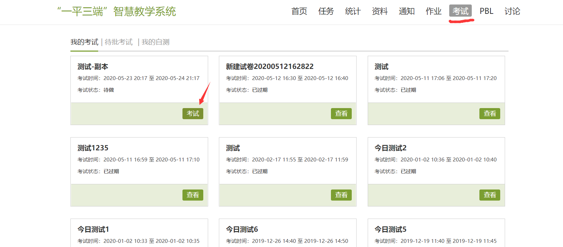Image resolution: width=563 pixels, height=247 pixels.
Task: Start the 测试-副本 exam with 考试 button
Action: tap(193, 114)
